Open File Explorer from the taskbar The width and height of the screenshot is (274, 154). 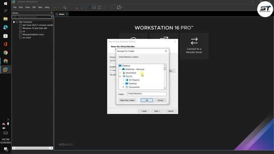click(6, 19)
